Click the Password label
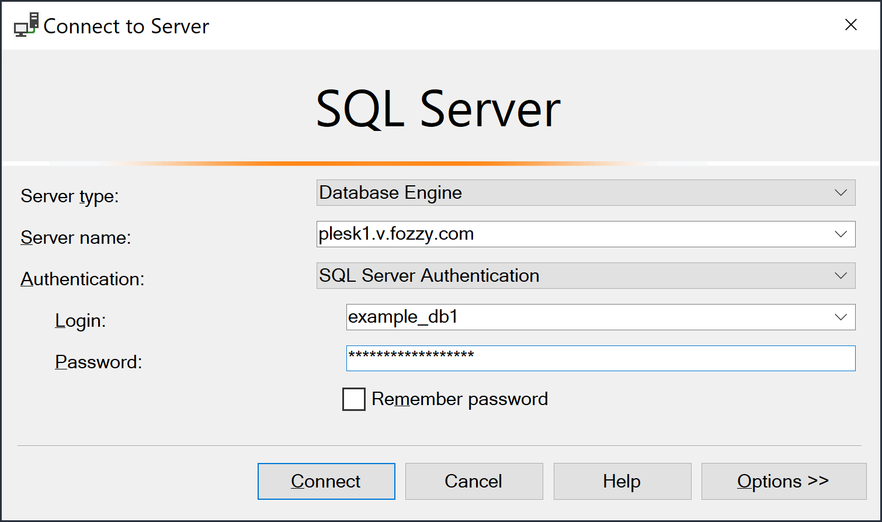 coord(99,362)
